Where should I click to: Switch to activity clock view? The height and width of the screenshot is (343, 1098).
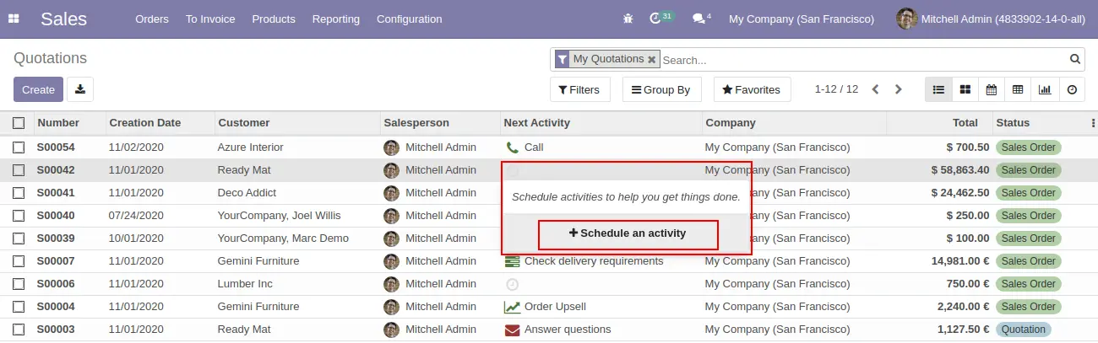coord(1072,89)
